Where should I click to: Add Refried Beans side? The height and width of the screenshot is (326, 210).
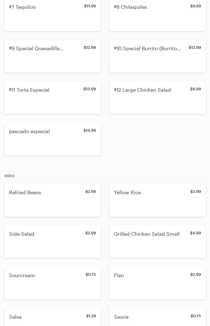point(52,200)
